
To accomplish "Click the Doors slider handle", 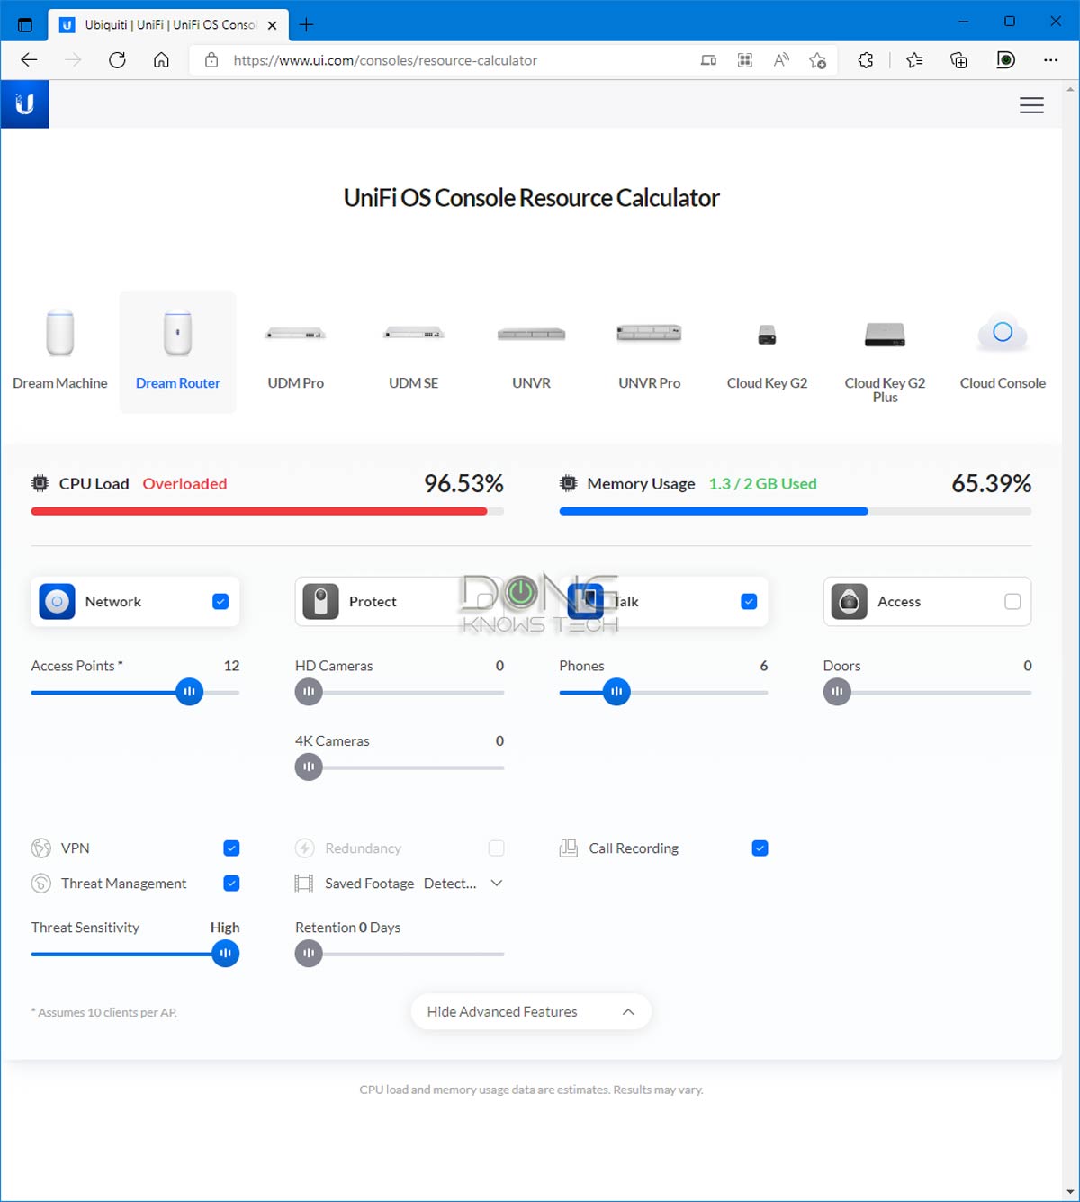I will pyautogui.click(x=837, y=692).
